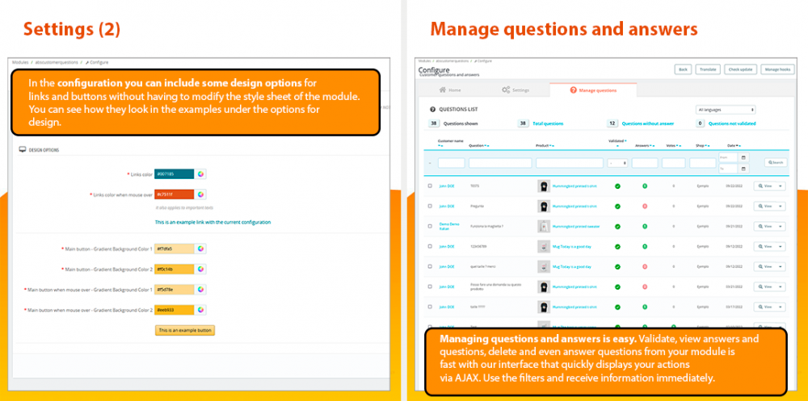Expand View dropdown arrow in TESTS row

coord(781,186)
